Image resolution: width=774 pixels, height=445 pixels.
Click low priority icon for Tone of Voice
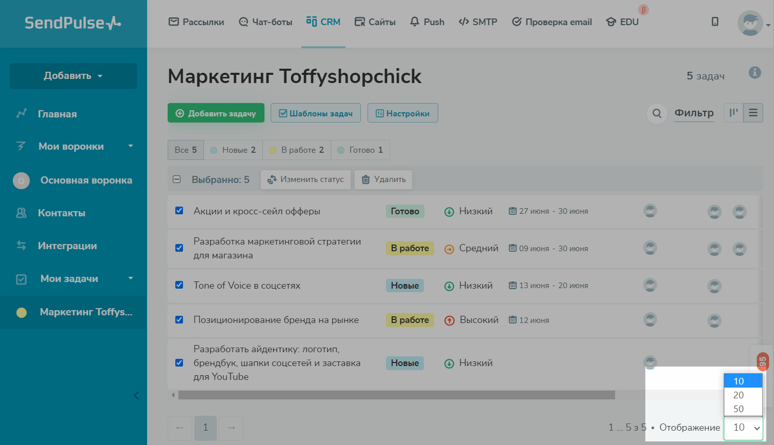pos(449,286)
